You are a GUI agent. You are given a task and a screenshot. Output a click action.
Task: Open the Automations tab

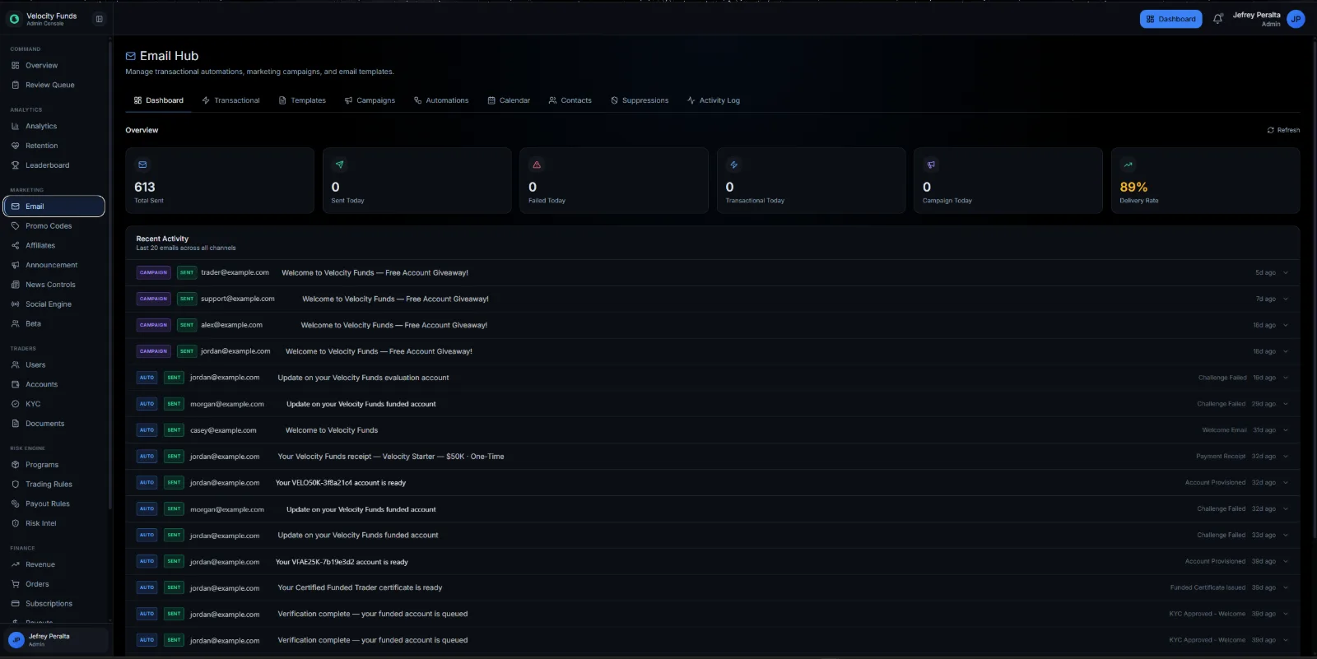pyautogui.click(x=441, y=100)
